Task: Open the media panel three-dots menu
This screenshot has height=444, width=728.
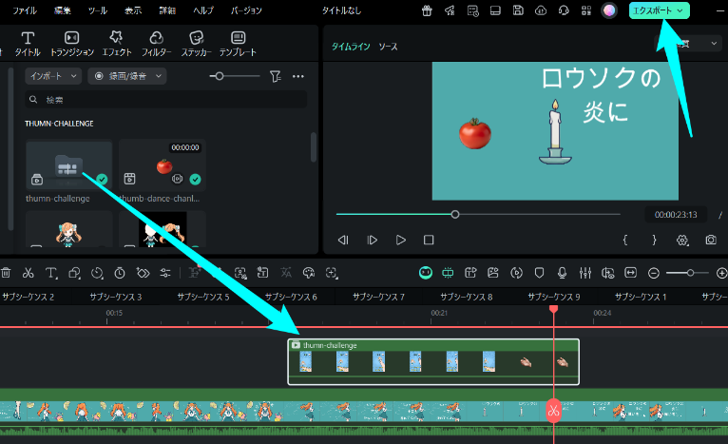Action: (x=298, y=76)
